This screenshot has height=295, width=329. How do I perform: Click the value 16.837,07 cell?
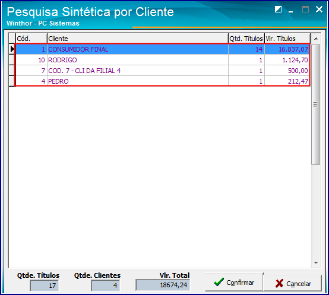[287, 49]
